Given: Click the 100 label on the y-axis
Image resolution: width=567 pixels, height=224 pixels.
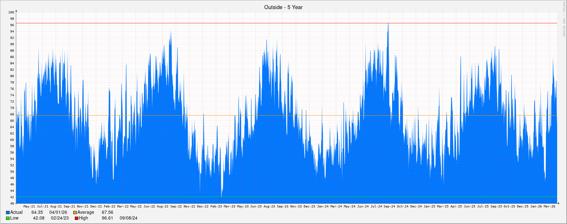Looking at the screenshot, I should click(x=11, y=12).
